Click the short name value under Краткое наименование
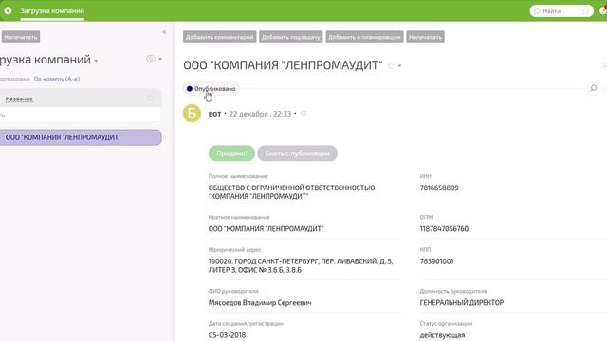The width and height of the screenshot is (607, 341). (266, 229)
